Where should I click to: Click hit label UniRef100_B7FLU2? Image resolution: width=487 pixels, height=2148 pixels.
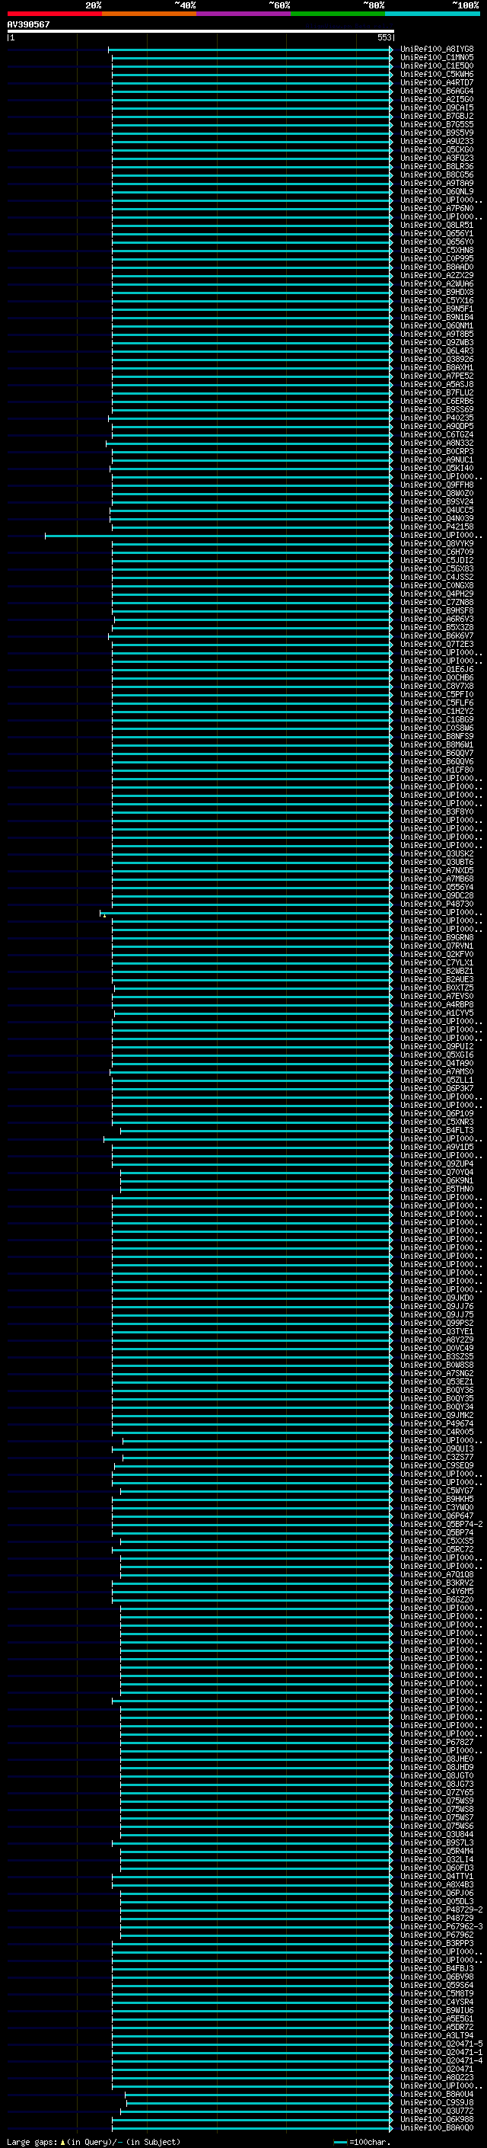[437, 392]
